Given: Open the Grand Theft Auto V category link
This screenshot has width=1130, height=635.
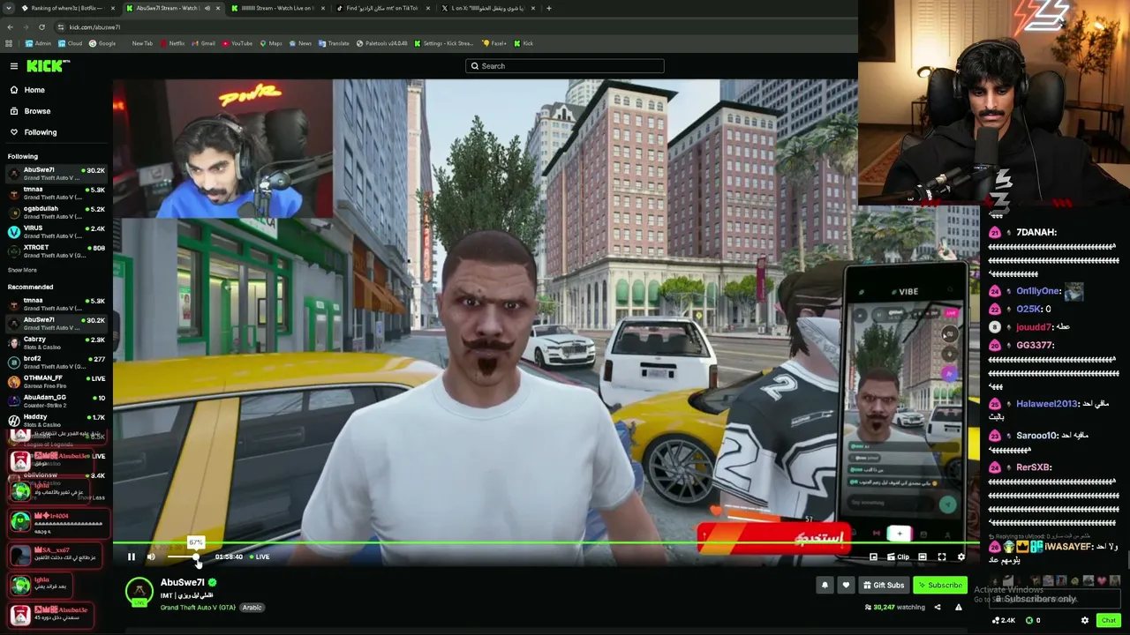Looking at the screenshot, I should [198, 607].
